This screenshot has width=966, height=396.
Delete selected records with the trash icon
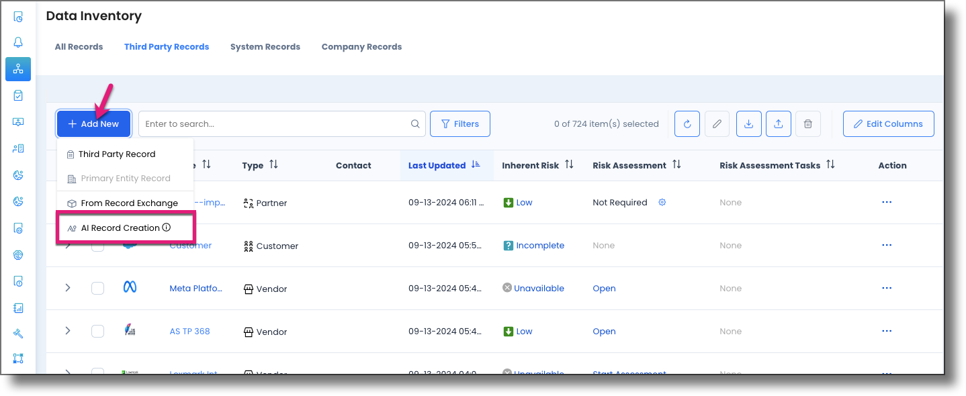807,123
